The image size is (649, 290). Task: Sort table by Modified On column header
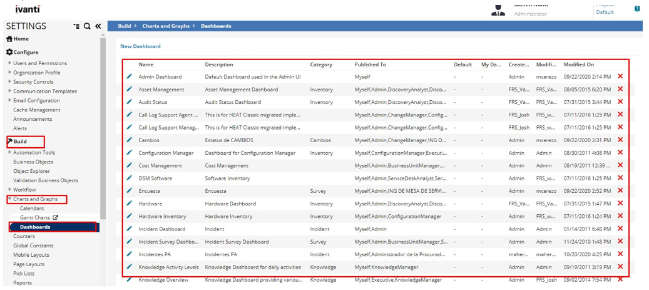pos(578,65)
